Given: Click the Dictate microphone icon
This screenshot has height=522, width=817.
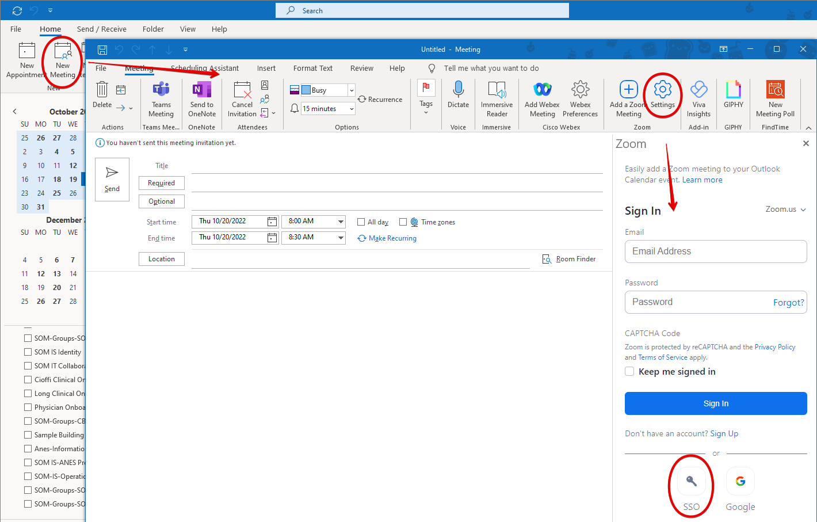Looking at the screenshot, I should point(458,90).
